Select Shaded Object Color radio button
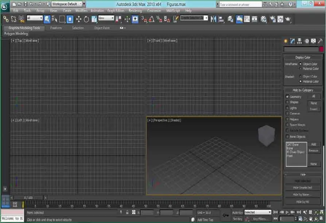The height and width of the screenshot is (223, 326). pyautogui.click(x=300, y=76)
